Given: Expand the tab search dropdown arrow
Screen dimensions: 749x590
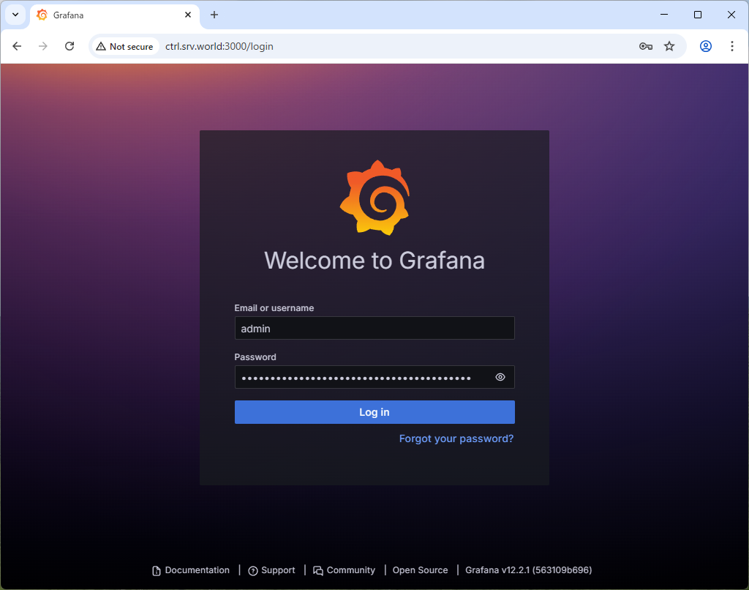Looking at the screenshot, I should tap(15, 15).
